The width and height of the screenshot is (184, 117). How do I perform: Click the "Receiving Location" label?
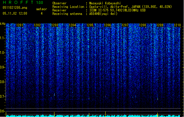point(68,7)
